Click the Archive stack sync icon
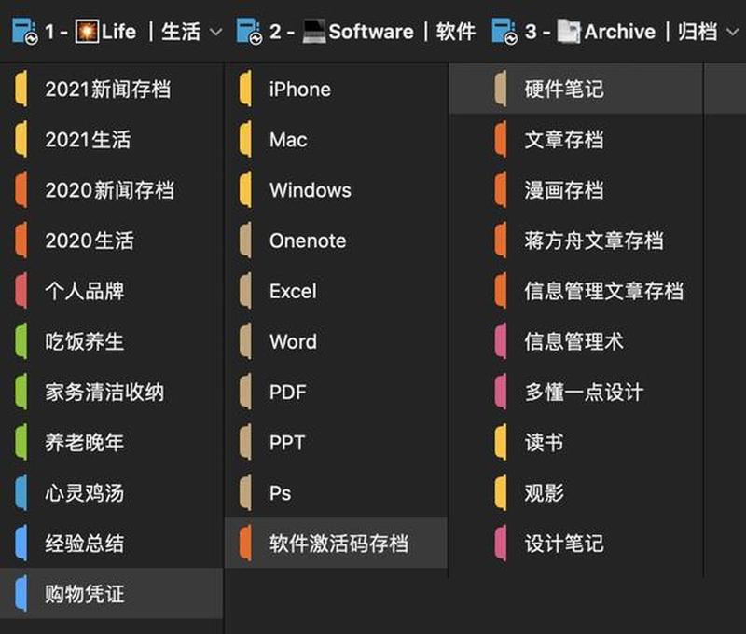Image resolution: width=746 pixels, height=634 pixels. [504, 32]
